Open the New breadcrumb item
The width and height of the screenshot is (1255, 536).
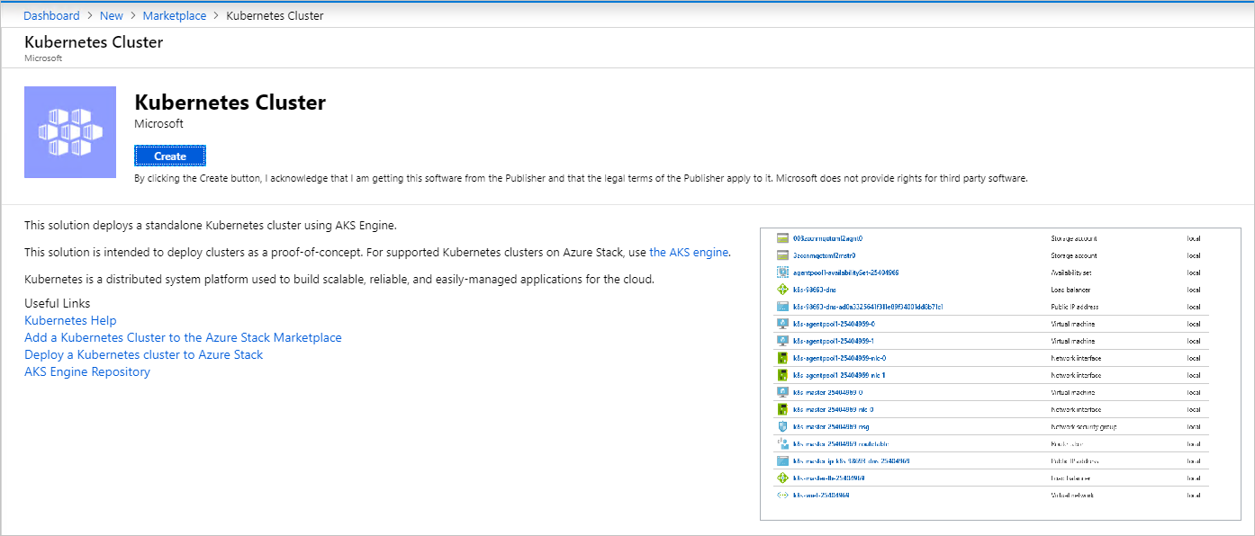coord(111,15)
